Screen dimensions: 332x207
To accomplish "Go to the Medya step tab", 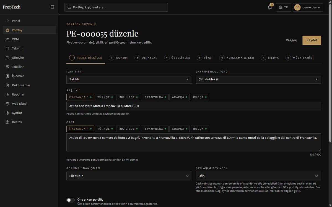I will click(x=270, y=58).
